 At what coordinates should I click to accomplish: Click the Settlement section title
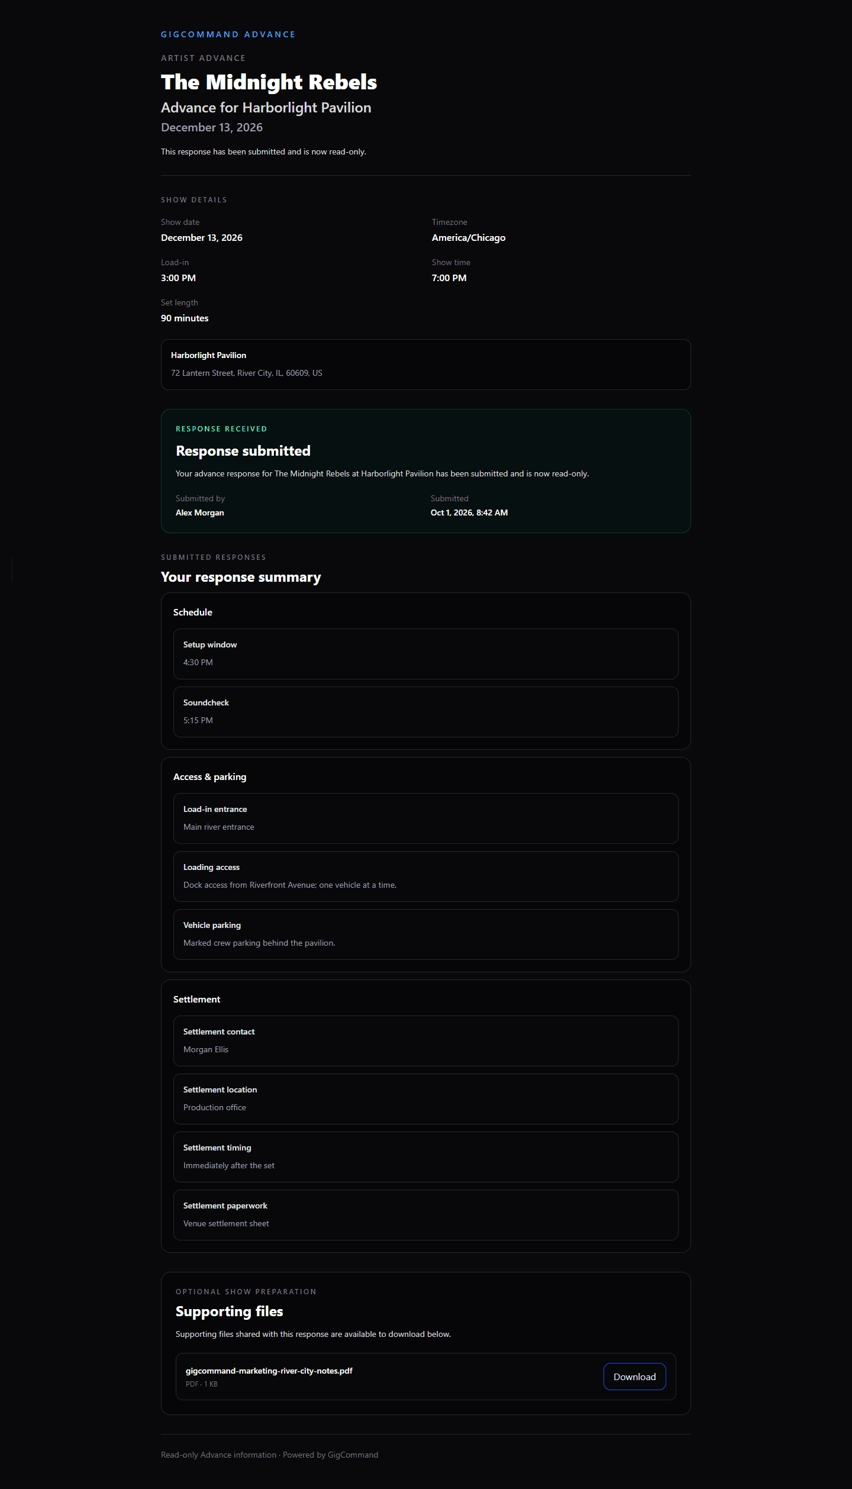pyautogui.click(x=196, y=999)
